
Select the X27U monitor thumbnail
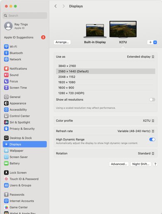coord(123,30)
